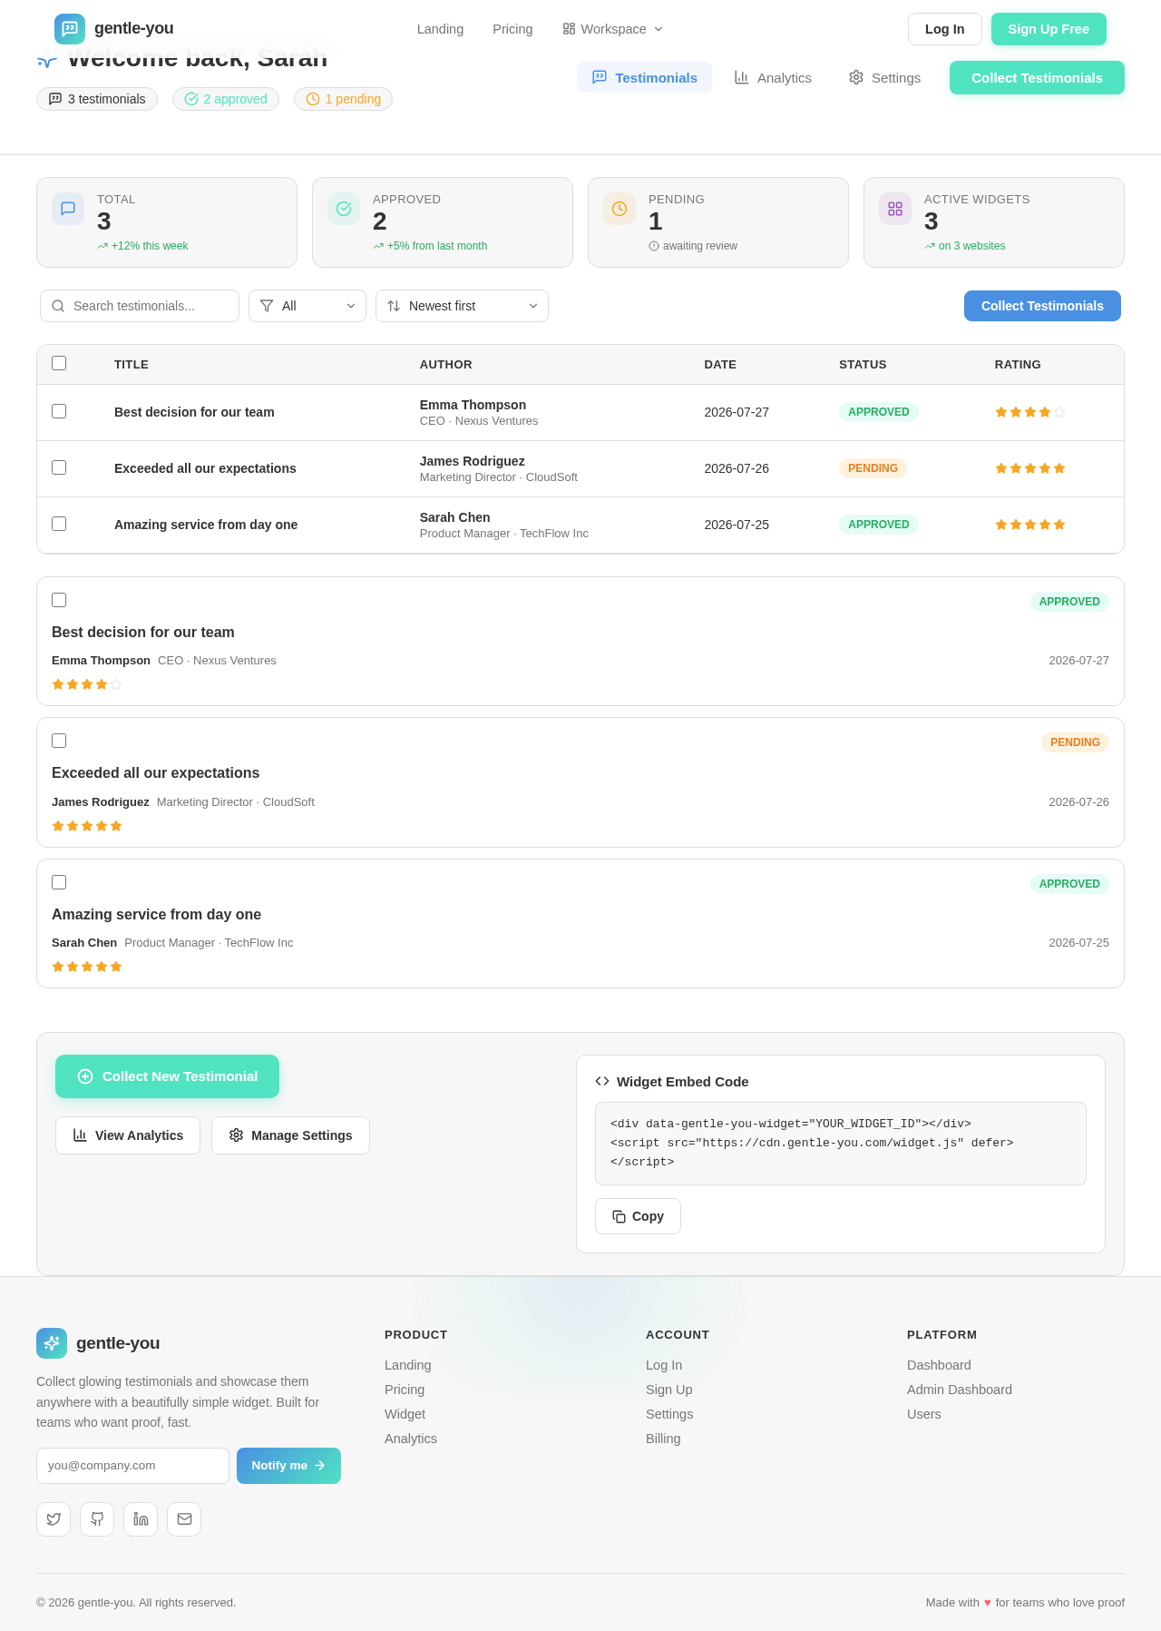Click the 1 pending badge
The height and width of the screenshot is (1631, 1161).
pos(343,99)
